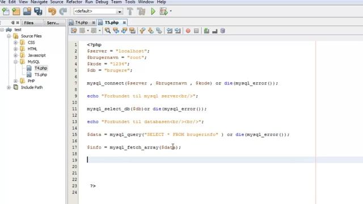This screenshot has height=204, width=363.
Task: Open the editor toolbar Forward history dropdown arrow
Action: tap(100, 31)
